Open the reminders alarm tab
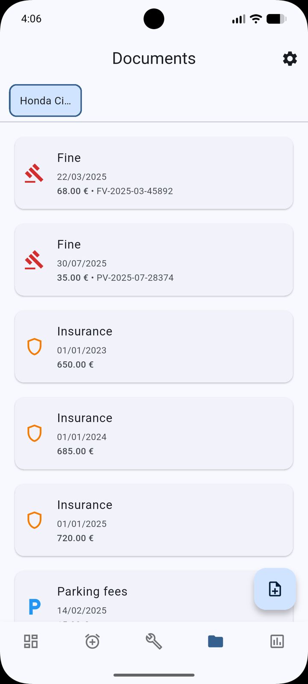The width and height of the screenshot is (308, 684). click(92, 641)
